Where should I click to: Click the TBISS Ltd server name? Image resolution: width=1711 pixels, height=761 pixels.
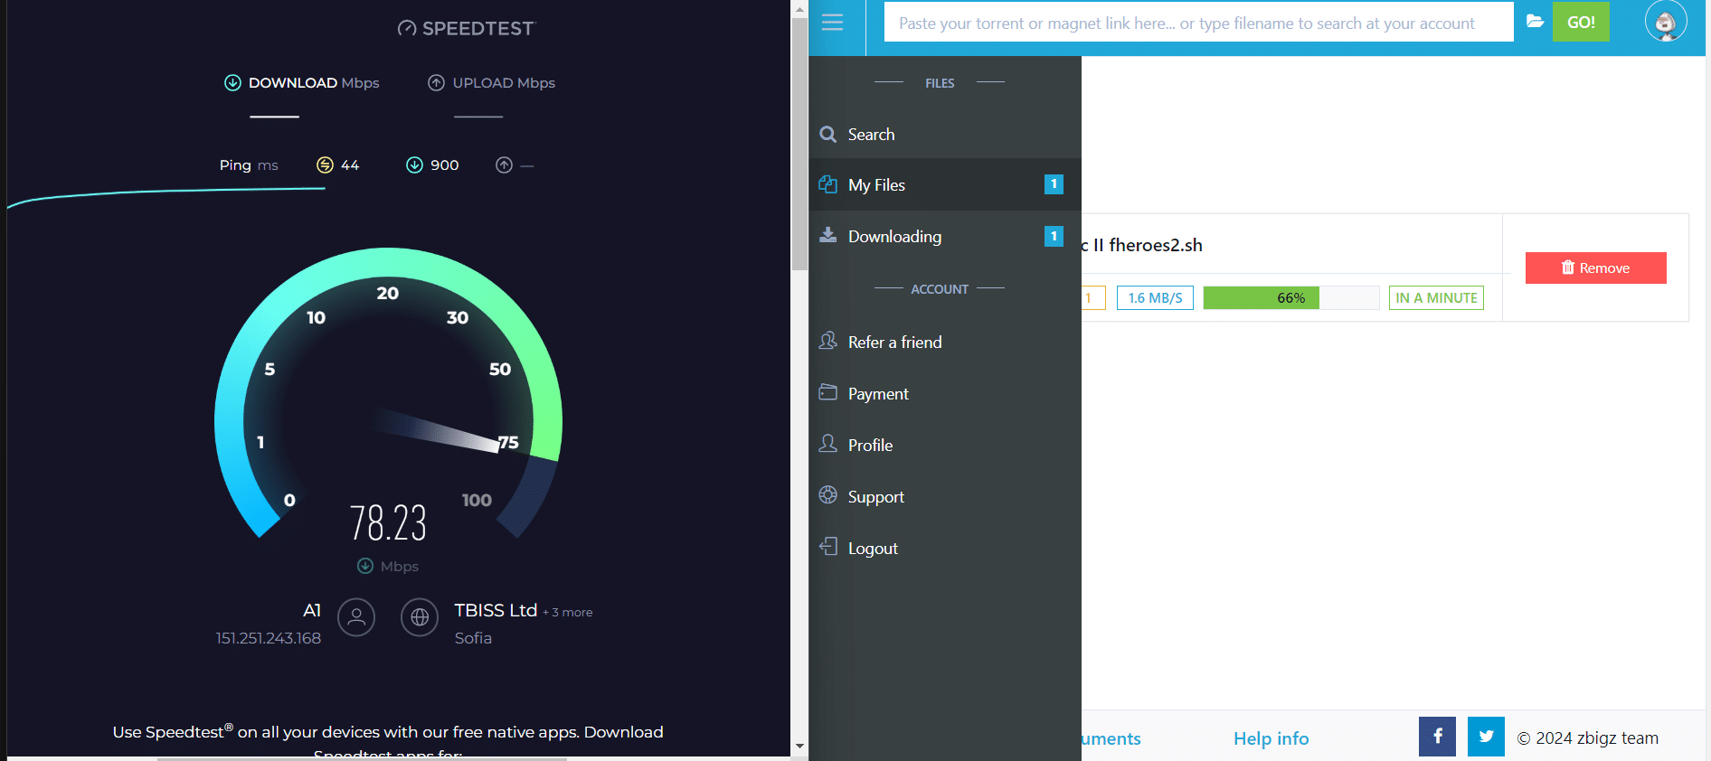coord(496,611)
